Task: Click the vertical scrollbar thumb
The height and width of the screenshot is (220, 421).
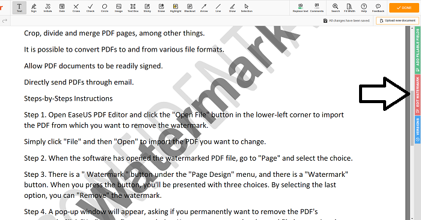Action: 412,117
